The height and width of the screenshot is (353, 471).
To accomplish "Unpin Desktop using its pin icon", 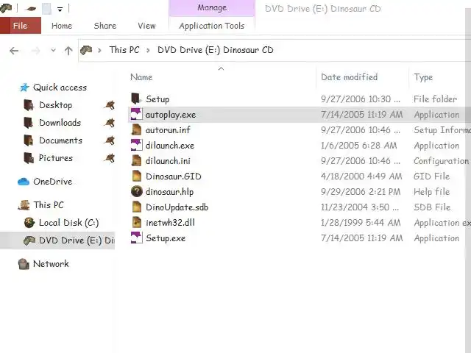I will tap(110, 105).
